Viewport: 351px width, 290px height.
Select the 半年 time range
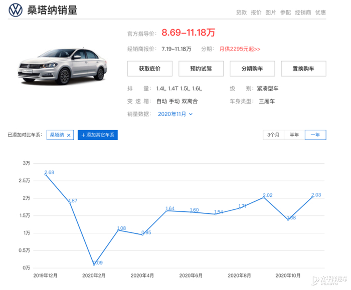[294, 135]
